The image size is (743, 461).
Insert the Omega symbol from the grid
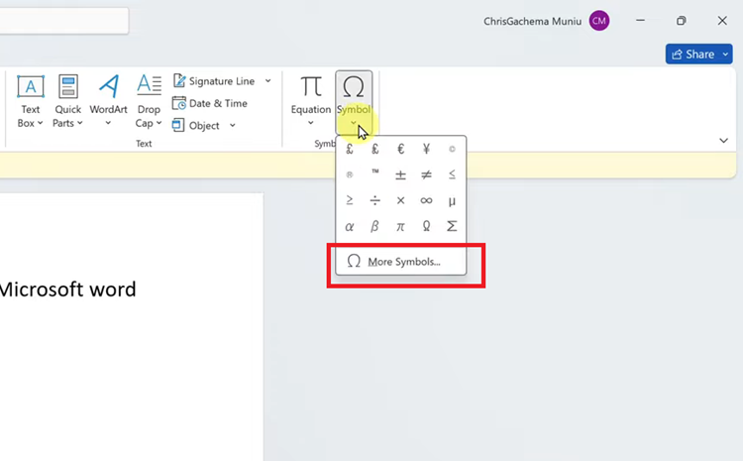point(426,226)
